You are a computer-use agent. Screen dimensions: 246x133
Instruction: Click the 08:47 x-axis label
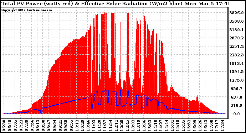pyautogui.click(x=49, y=126)
